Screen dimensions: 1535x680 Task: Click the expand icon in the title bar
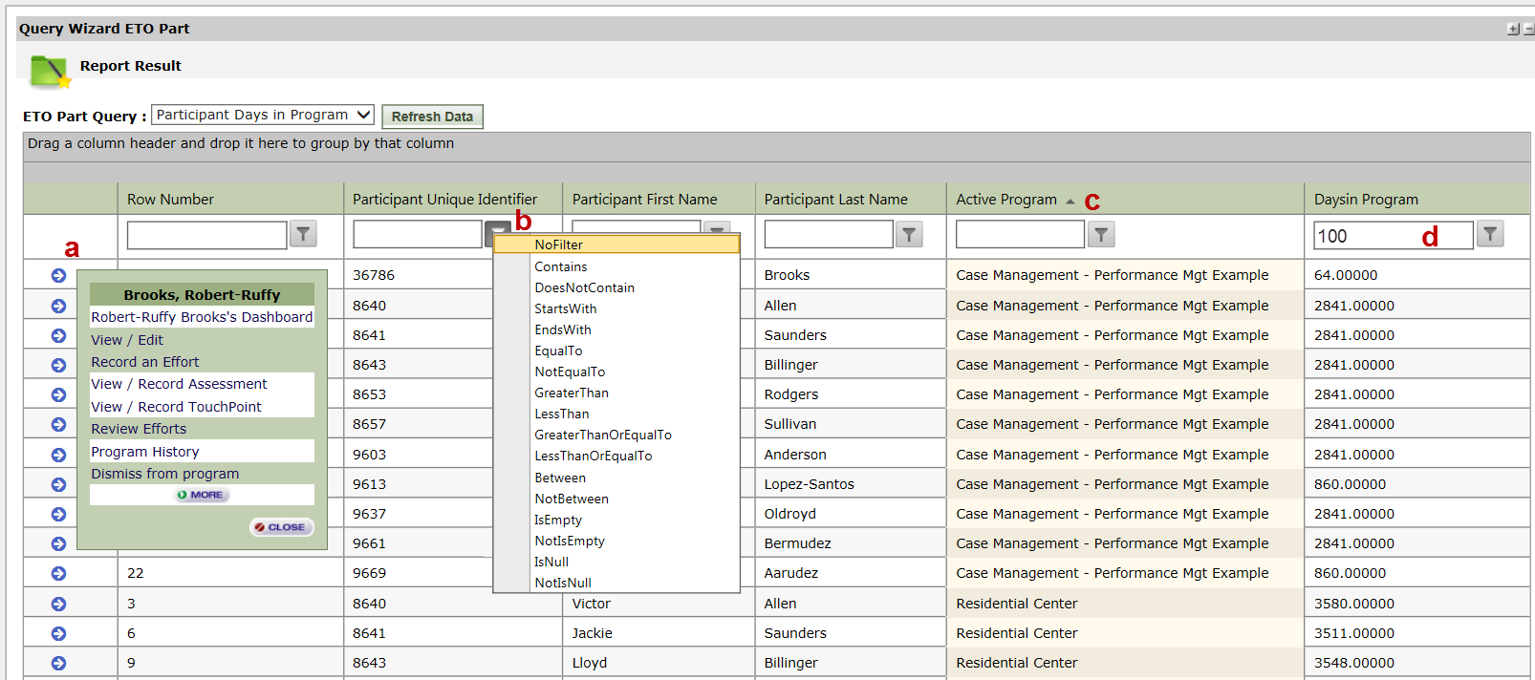coord(1513,29)
